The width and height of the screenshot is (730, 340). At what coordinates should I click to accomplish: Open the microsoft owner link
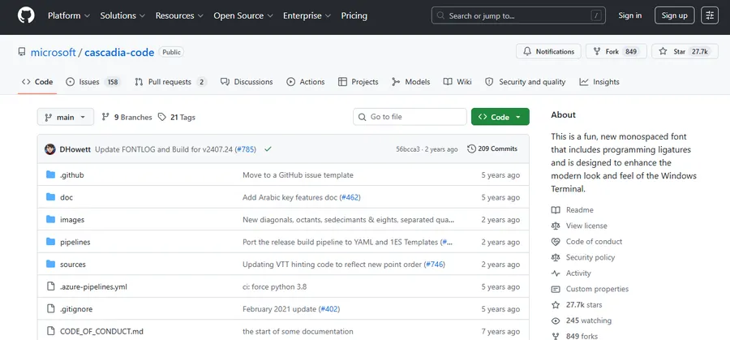tap(53, 52)
